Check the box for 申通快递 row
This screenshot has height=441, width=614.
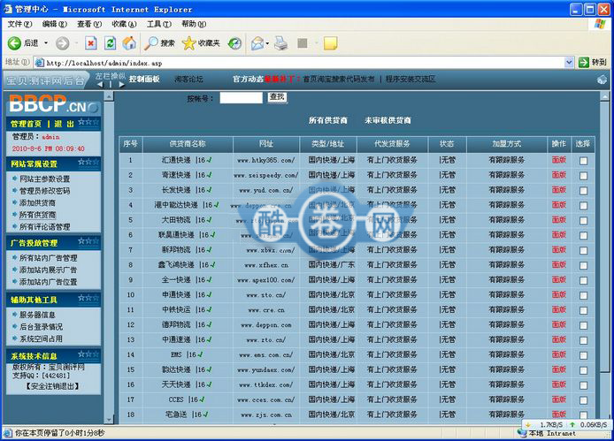pyautogui.click(x=583, y=295)
